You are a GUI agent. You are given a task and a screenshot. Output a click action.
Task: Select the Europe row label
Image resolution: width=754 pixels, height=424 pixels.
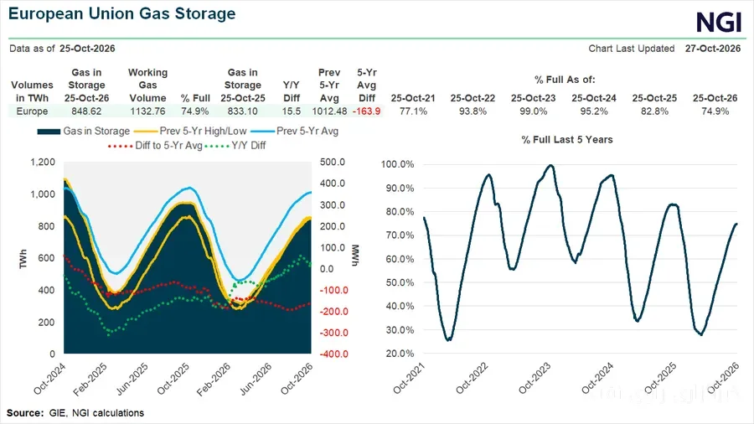tap(32, 111)
